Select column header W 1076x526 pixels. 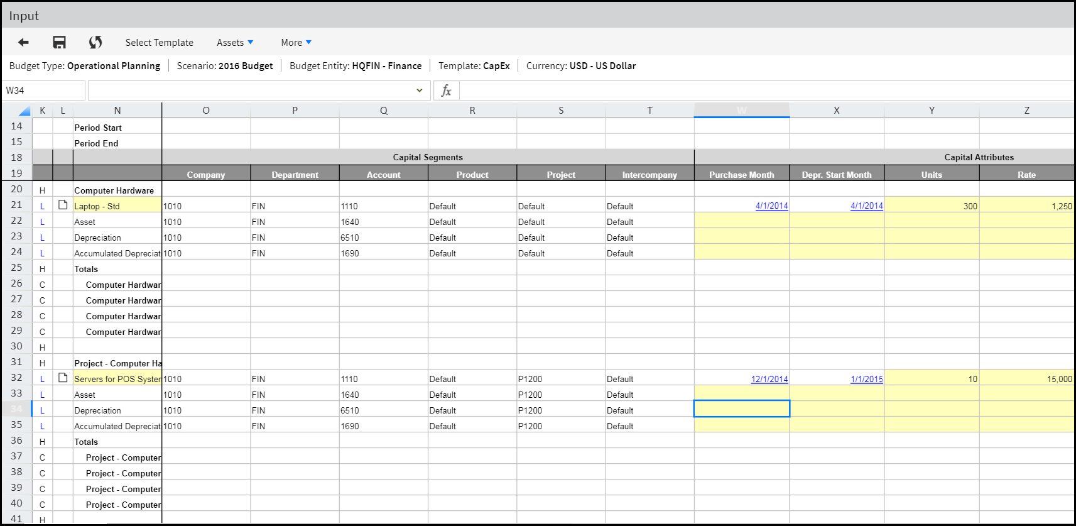742,111
